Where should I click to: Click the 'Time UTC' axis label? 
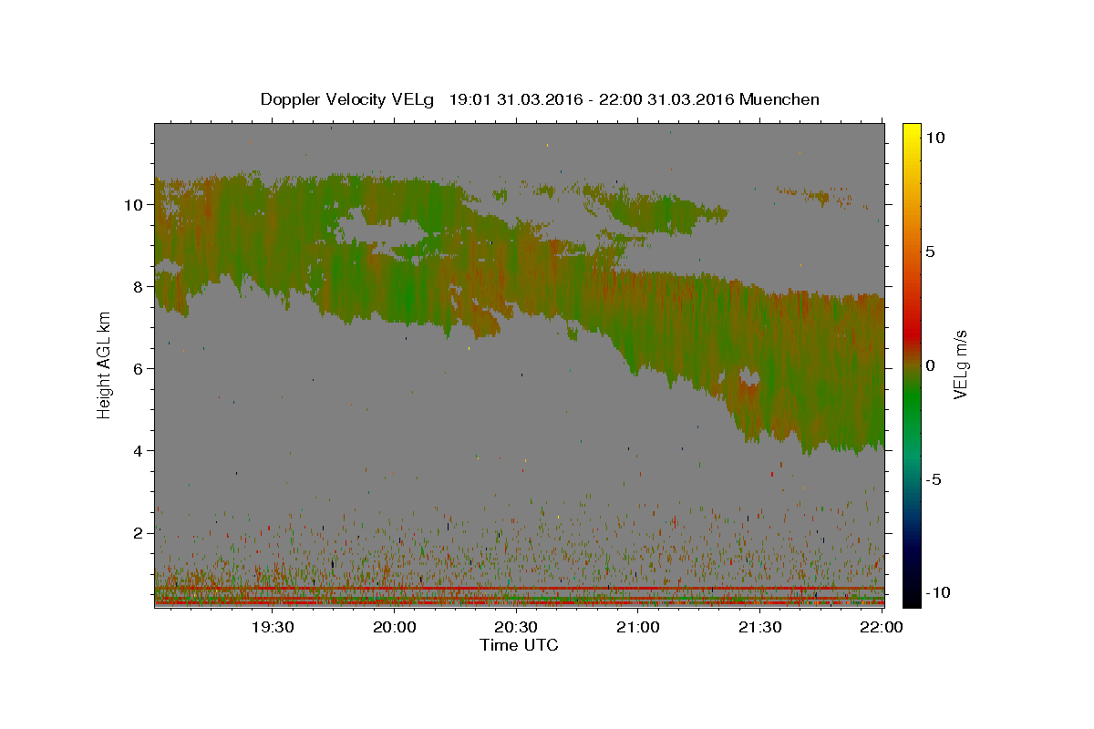coord(519,645)
